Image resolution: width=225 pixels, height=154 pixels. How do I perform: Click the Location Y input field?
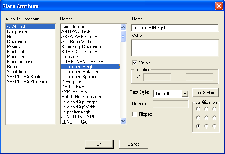(x=199, y=77)
